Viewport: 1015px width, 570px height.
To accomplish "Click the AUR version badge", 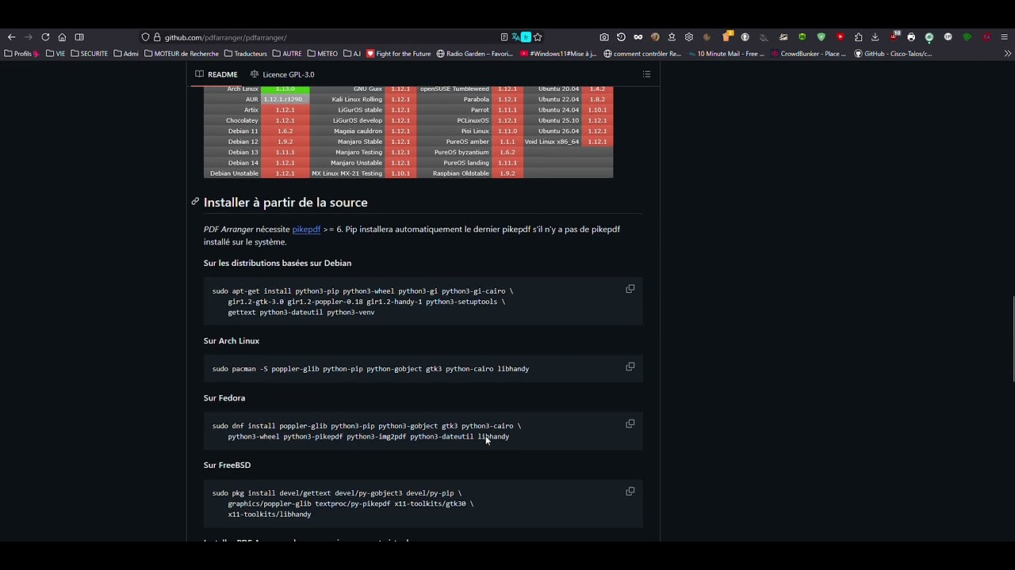I will coord(284,100).
